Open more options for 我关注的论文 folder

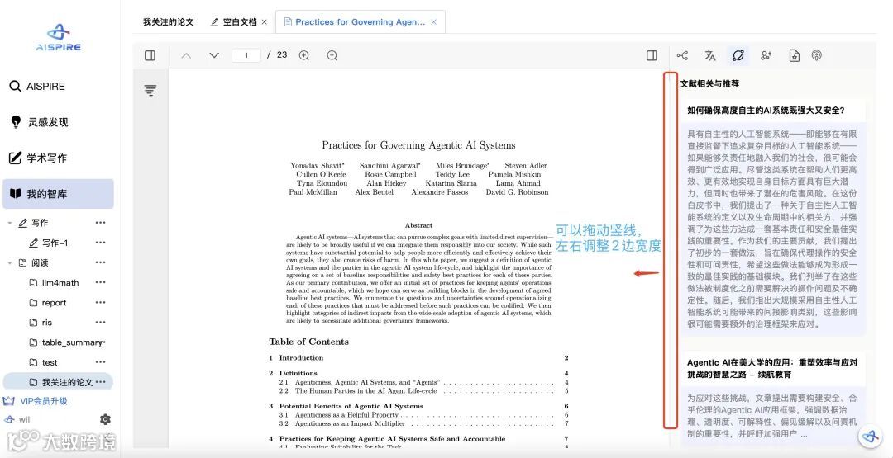point(101,382)
